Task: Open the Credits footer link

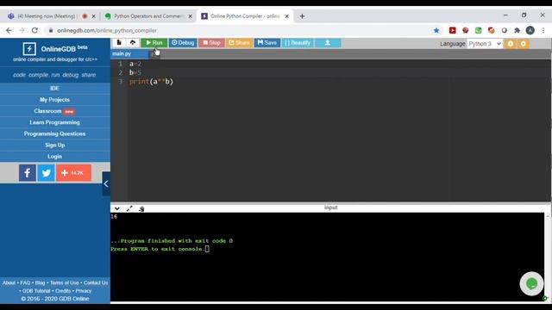Action: 63,291
